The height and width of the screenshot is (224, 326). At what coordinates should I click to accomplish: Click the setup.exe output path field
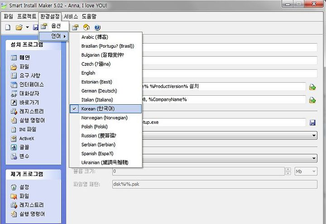[224, 122]
